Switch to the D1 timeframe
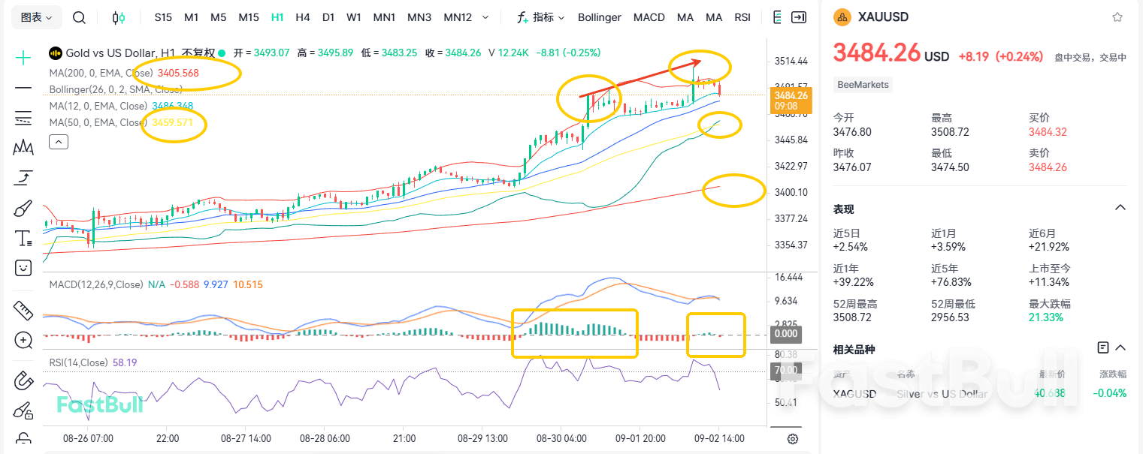This screenshot has height=454, width=1143. click(x=328, y=17)
